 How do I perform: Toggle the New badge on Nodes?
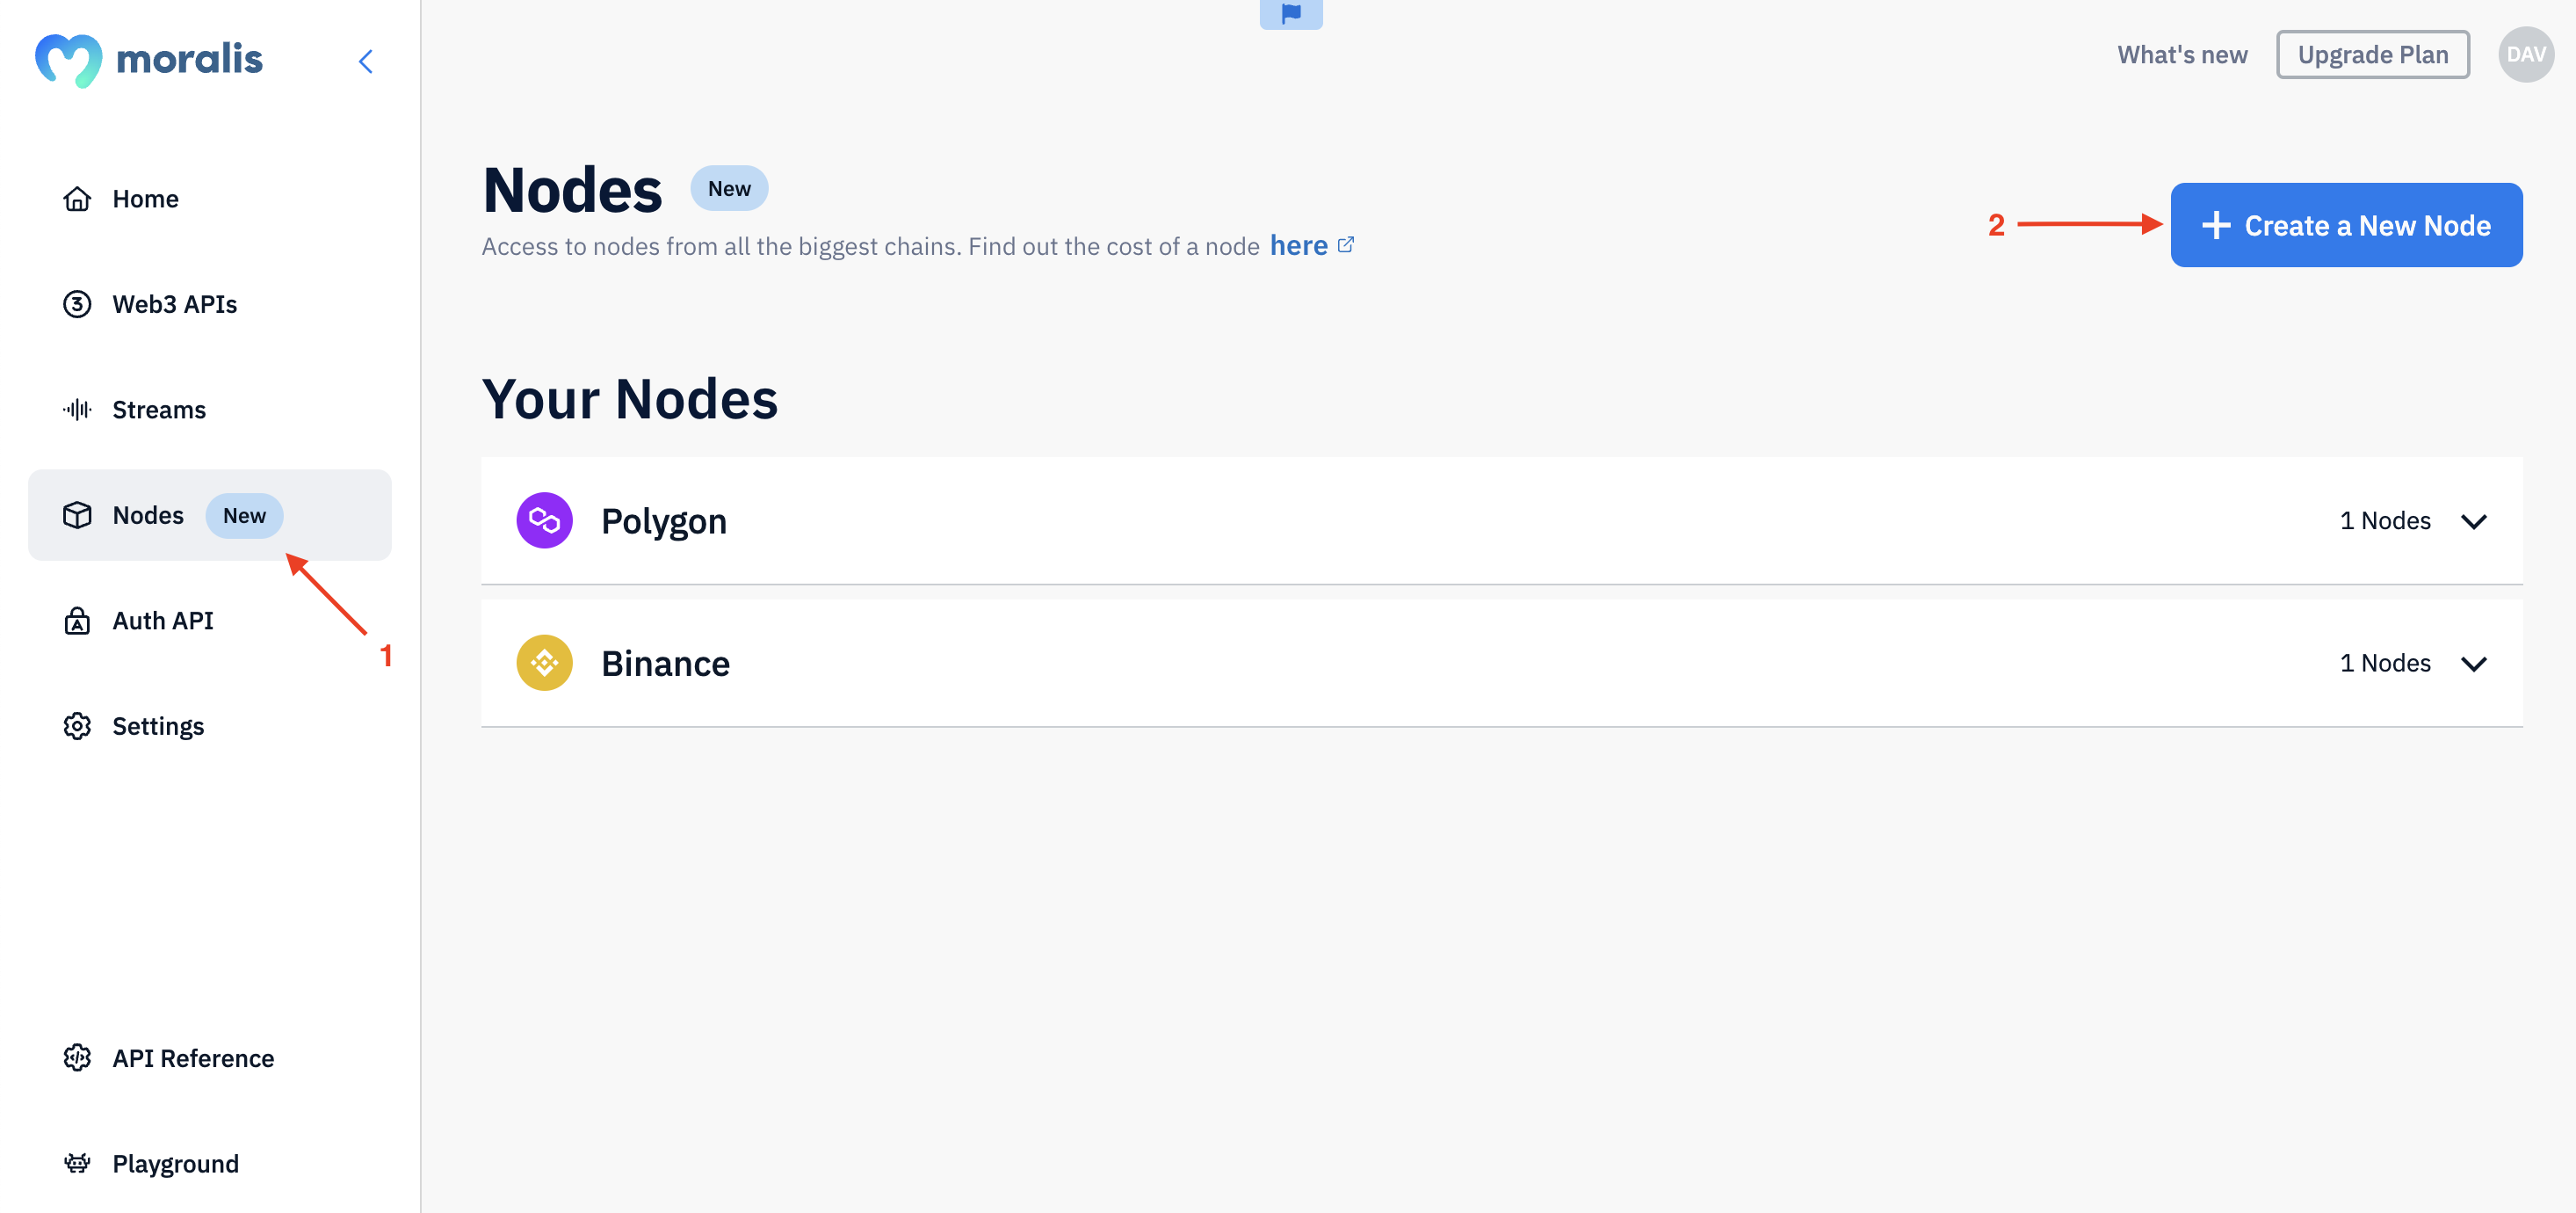[x=245, y=514]
